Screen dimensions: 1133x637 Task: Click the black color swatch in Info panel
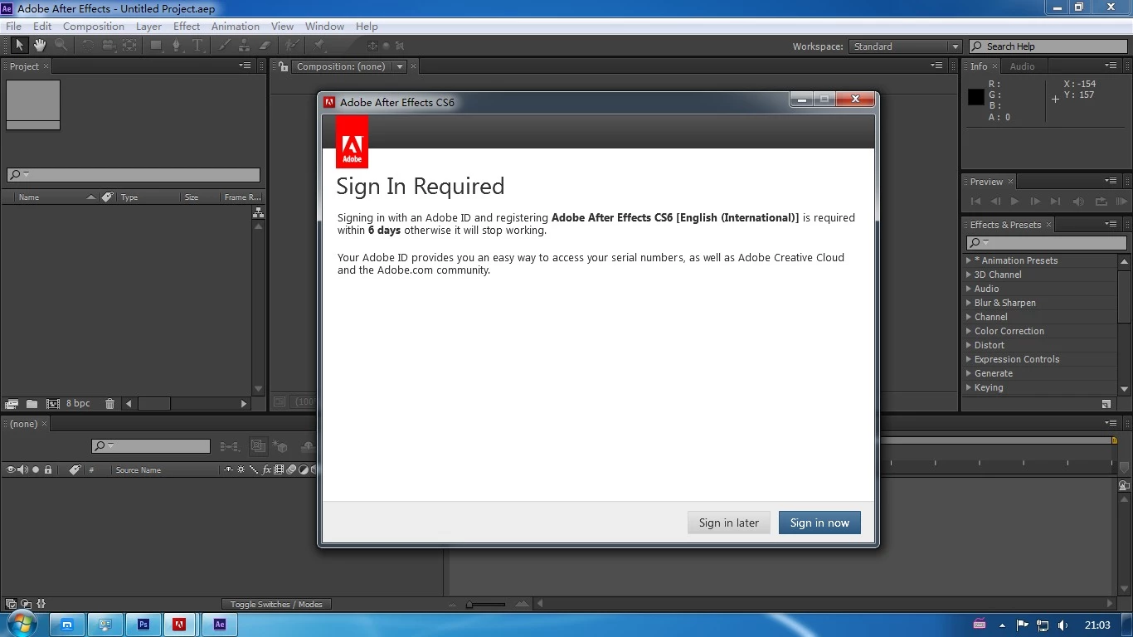(976, 97)
